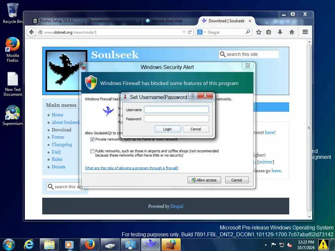Click the muted volume tray icon
The height and width of the screenshot is (251, 335).
tap(290, 245)
